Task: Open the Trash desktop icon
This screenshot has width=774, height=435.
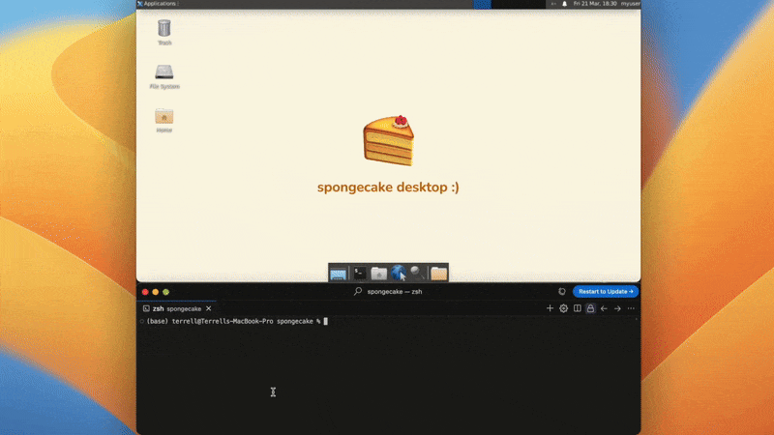Action: (164, 32)
